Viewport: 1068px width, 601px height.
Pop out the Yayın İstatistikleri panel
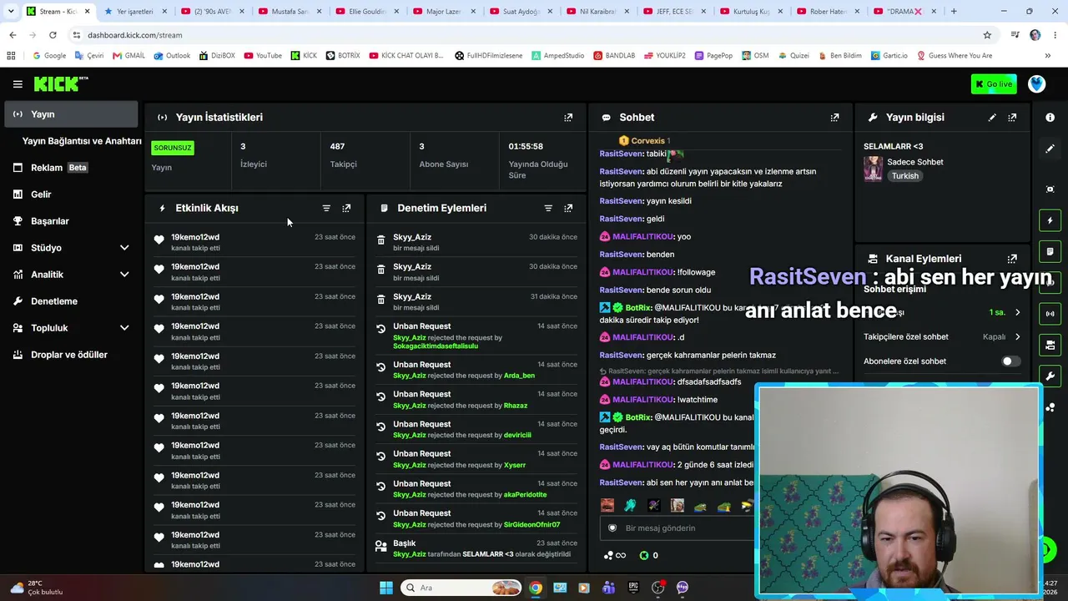tap(568, 118)
